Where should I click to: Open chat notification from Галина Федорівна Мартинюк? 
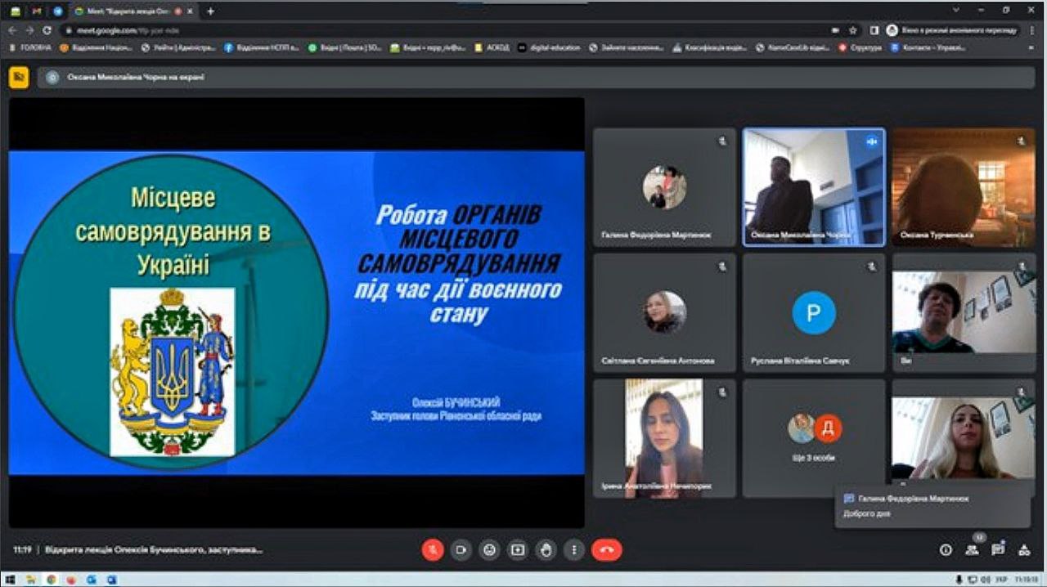coord(932,505)
